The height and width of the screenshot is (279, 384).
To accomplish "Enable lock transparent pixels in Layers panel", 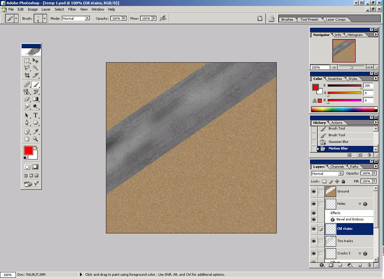I will (325, 181).
